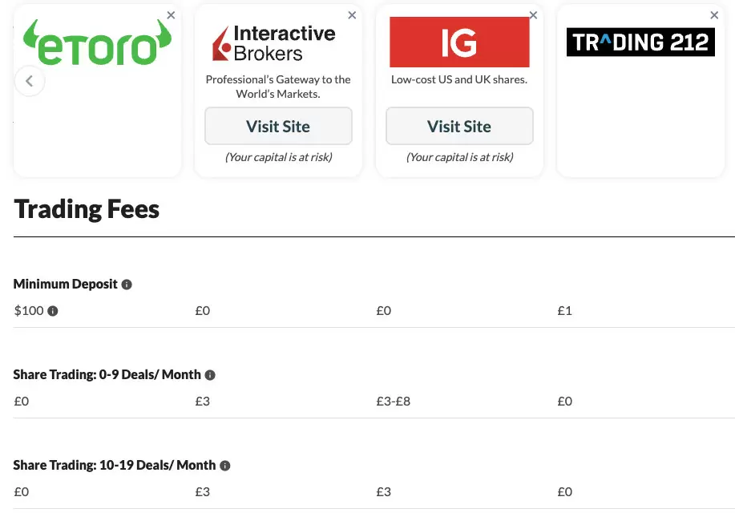The height and width of the screenshot is (521, 735).
Task: Dismiss the eToro comparison card
Action: [171, 14]
